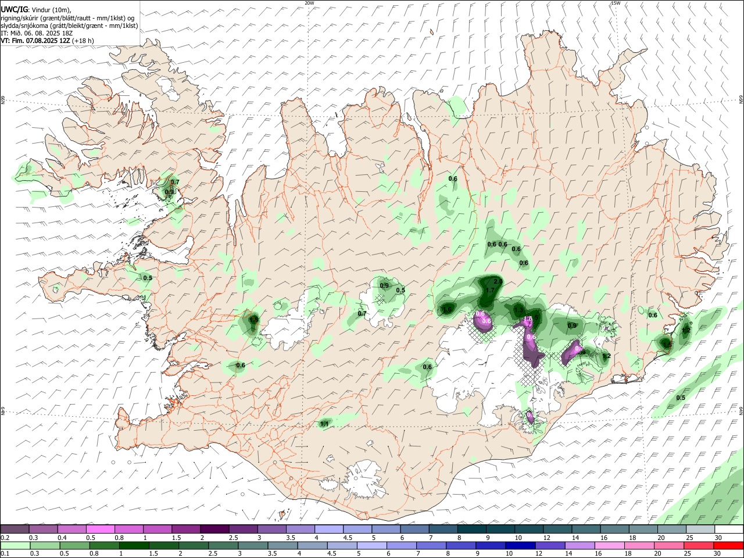Select bottom legend dark blue swatch between 10 and 12
The height and width of the screenshot is (558, 744).
click(519, 545)
